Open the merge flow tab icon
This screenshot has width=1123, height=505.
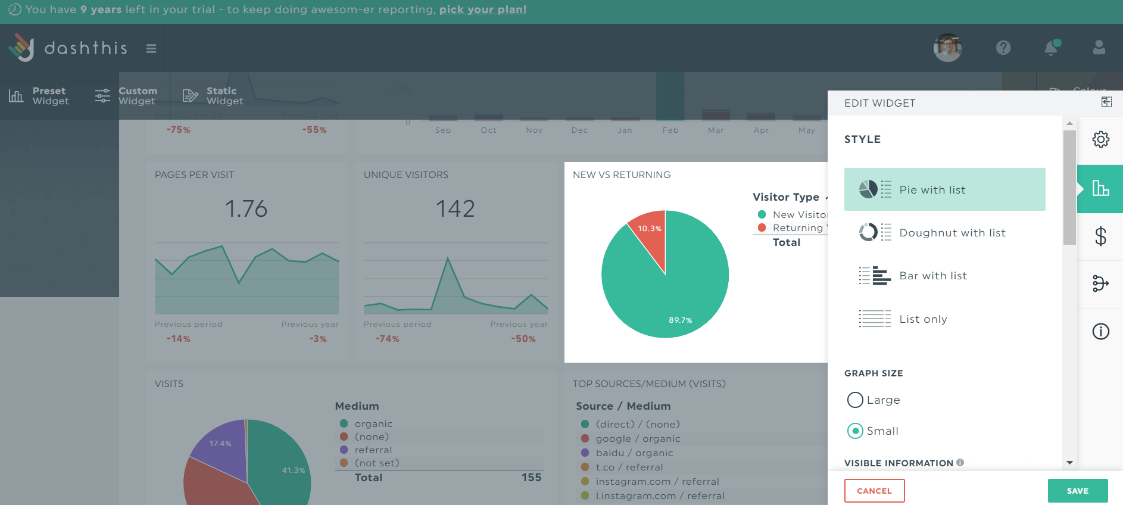coord(1100,283)
